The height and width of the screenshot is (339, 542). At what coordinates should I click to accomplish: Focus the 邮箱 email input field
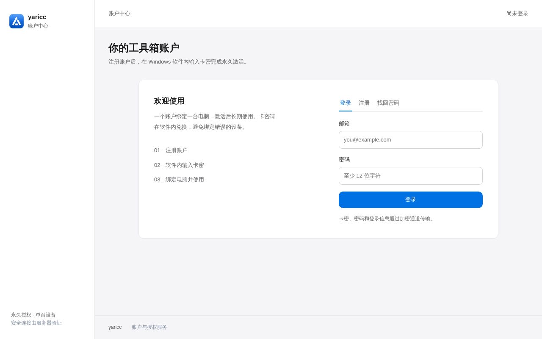tap(411, 140)
